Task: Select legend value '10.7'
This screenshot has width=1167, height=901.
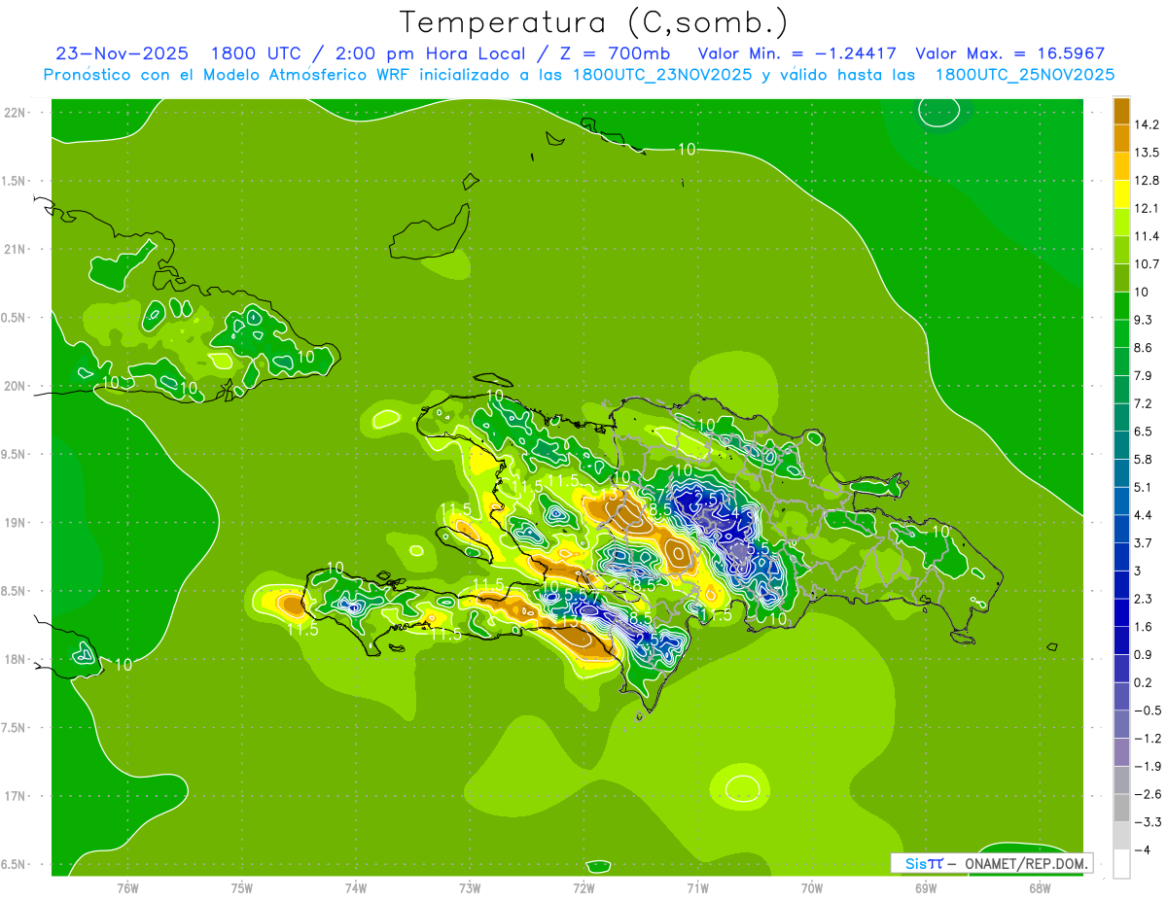Action: [x=1147, y=264]
